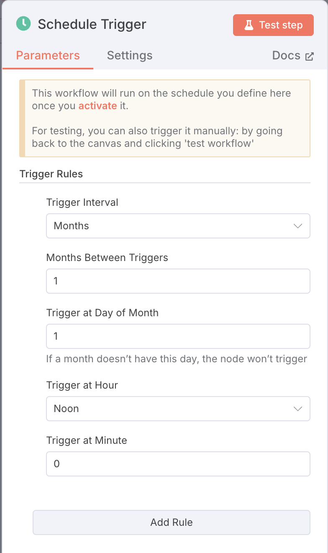The image size is (328, 553).
Task: Open the Noon hour dropdown
Action: click(178, 409)
